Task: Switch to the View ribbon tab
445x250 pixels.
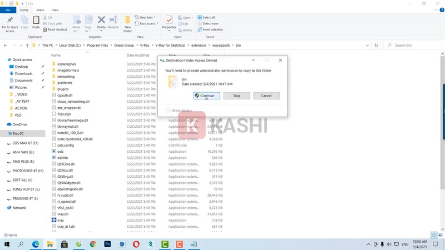Action: [55, 10]
